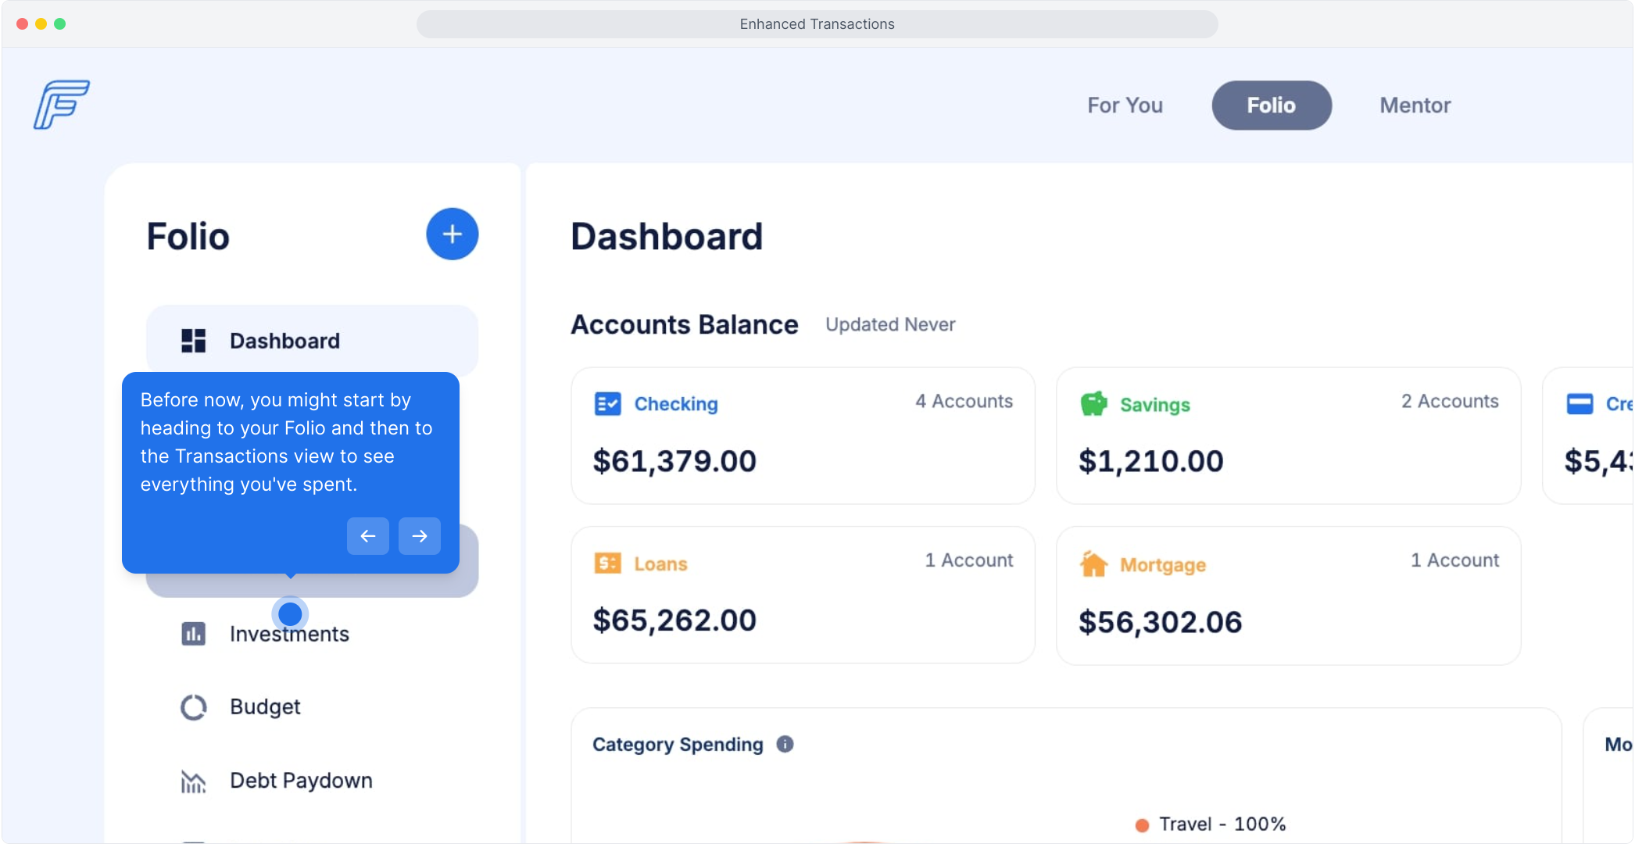Go back with tooltip left arrow
The width and height of the screenshot is (1635, 844).
pos(368,536)
